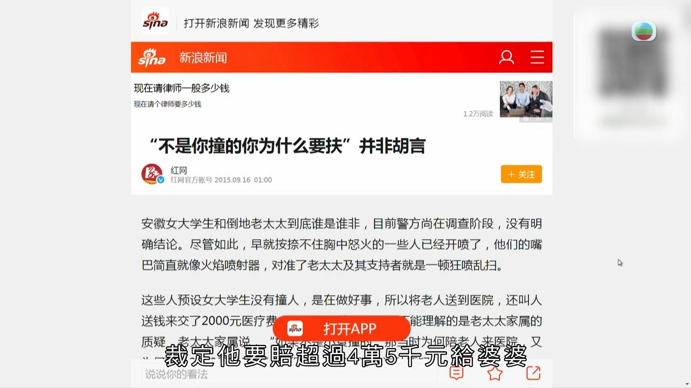Open the hamburger menu in red header
The height and width of the screenshot is (388, 691).
click(x=537, y=57)
